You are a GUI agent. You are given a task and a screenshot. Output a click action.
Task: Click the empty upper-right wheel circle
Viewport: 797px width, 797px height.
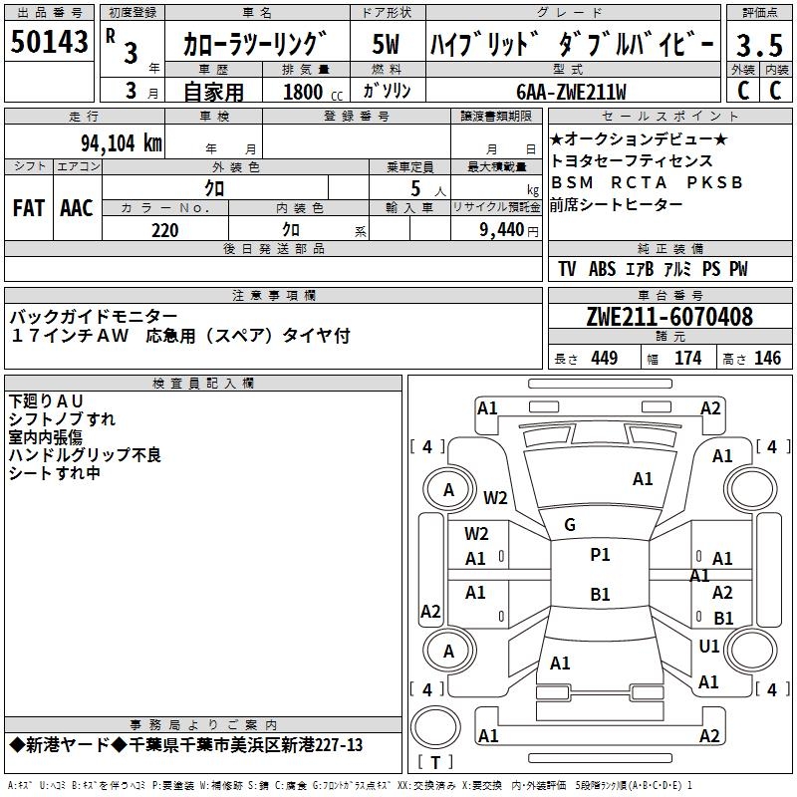click(x=749, y=489)
